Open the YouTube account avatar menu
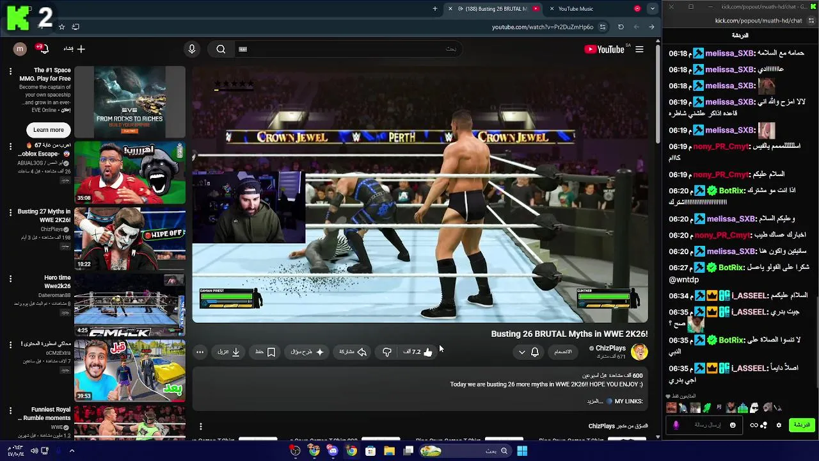Screen dimensions: 819x461 pos(20,49)
